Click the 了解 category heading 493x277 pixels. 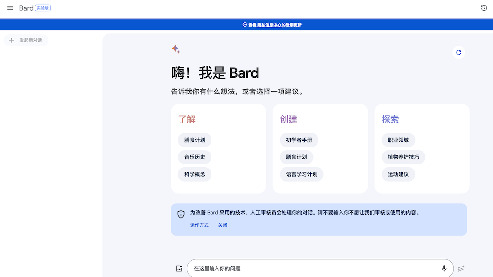187,119
